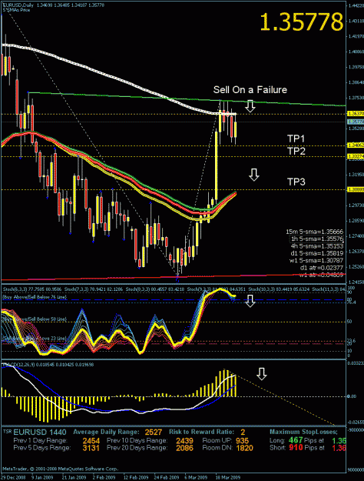
Task: Click the yellow 1.36370 price tag
Action: click(356, 113)
